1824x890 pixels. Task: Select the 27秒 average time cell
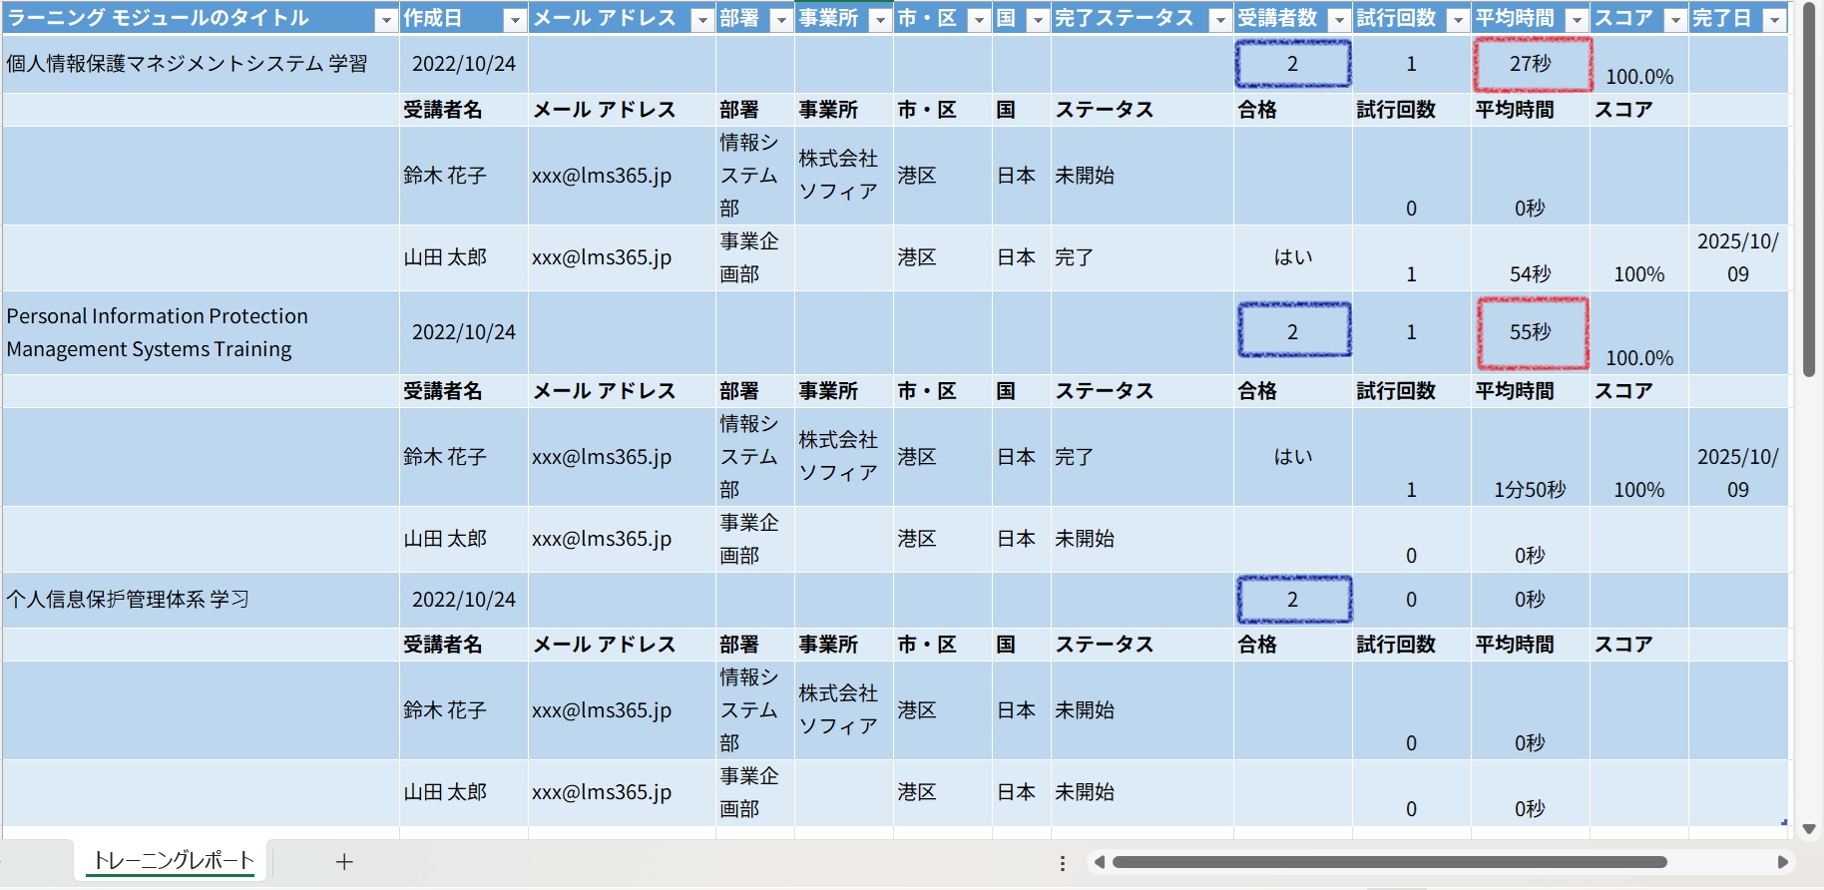[1531, 64]
